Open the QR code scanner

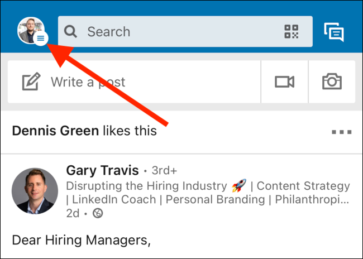click(x=292, y=32)
